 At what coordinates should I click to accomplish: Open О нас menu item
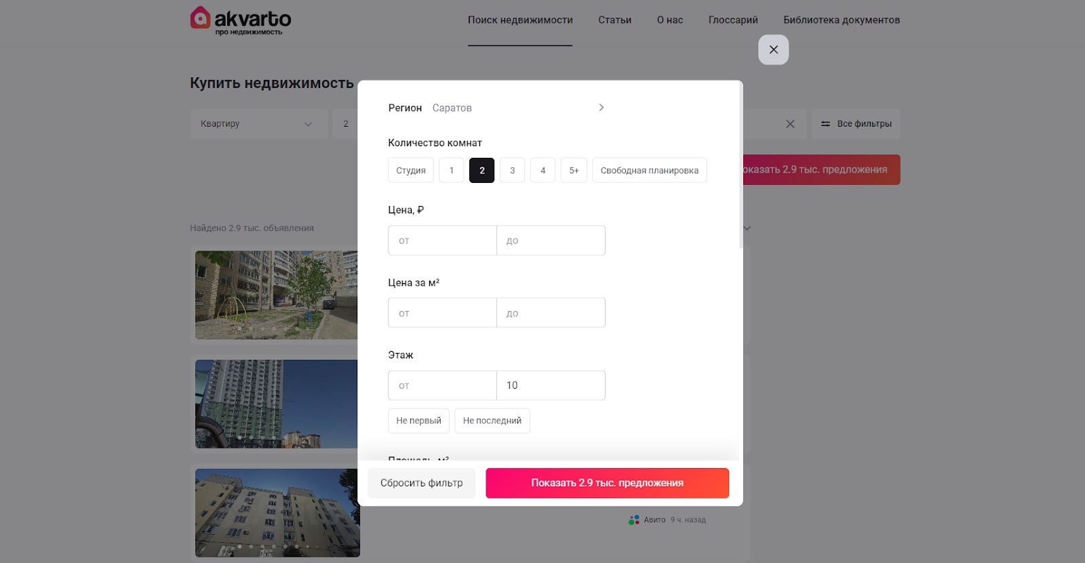point(670,20)
